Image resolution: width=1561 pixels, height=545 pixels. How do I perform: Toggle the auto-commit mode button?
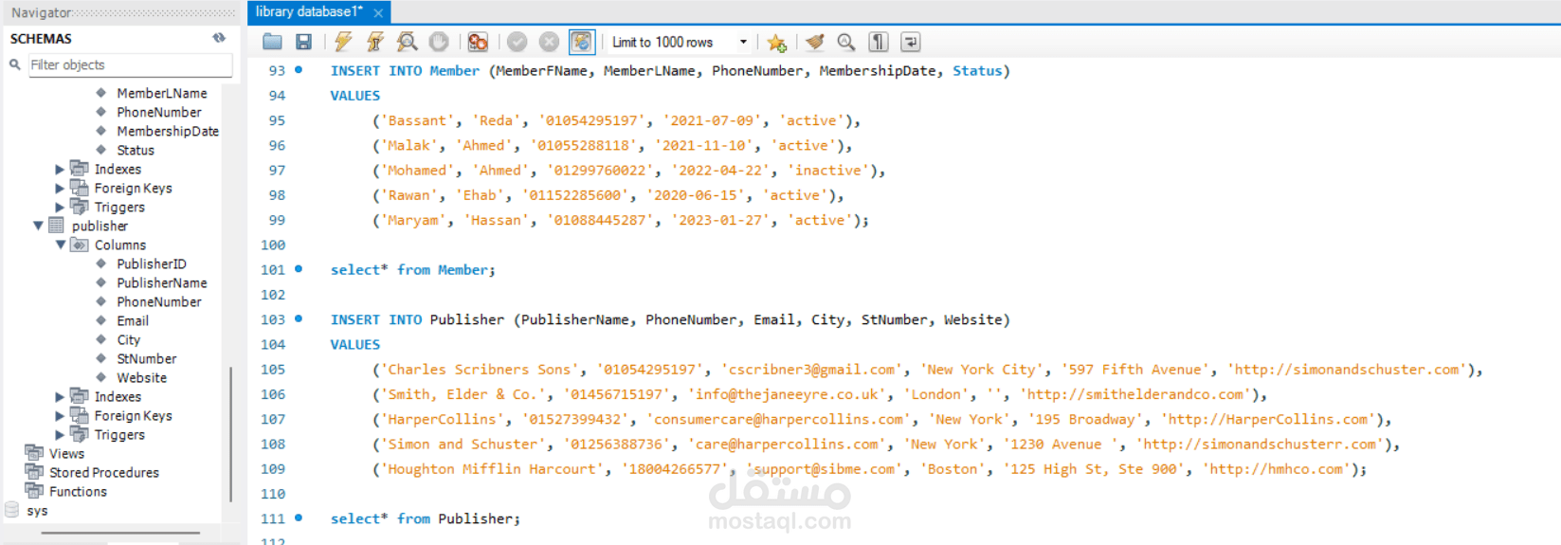[x=581, y=42]
